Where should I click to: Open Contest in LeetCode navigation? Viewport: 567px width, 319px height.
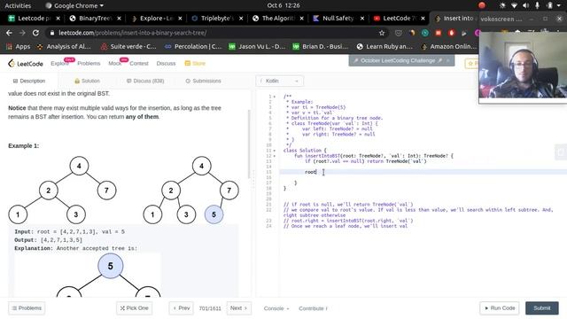pyautogui.click(x=139, y=63)
